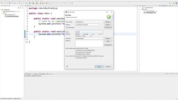This screenshot has width=178, height=100.
Task: Expand the JRE System Library node
Action: coord(3,11)
